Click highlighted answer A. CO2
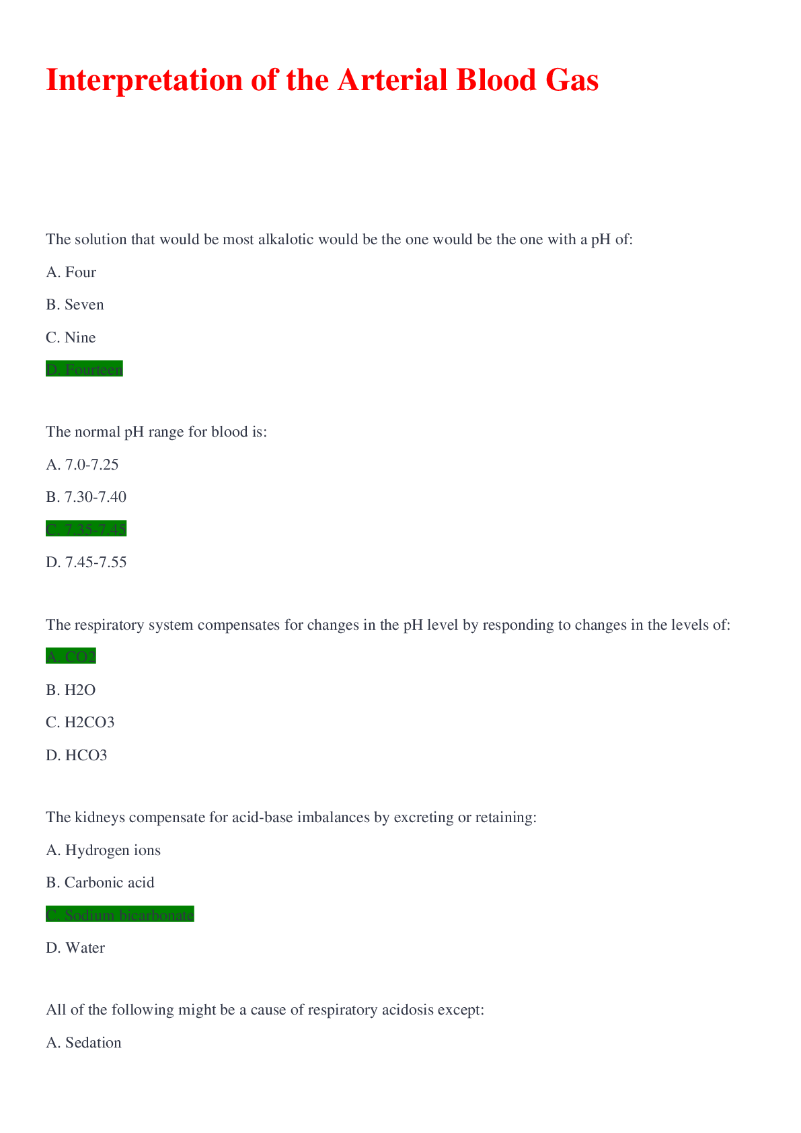The image size is (801, 1133). click(71, 657)
